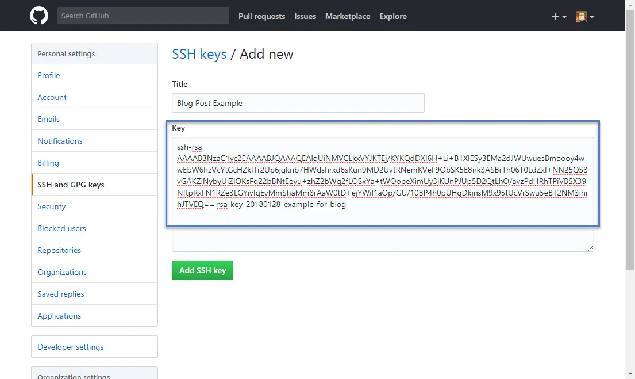Viewport: 635px width, 379px height.
Task: Go to Emails settings
Action: click(x=94, y=119)
